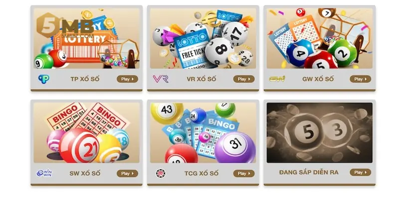Image resolution: width=399 pixels, height=199 pixels.
Task: Play SW Xổ Số game
Action: click(x=127, y=173)
